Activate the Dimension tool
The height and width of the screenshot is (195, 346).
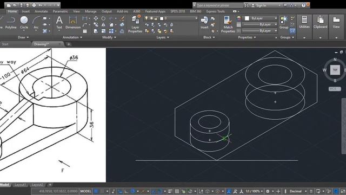73,23
